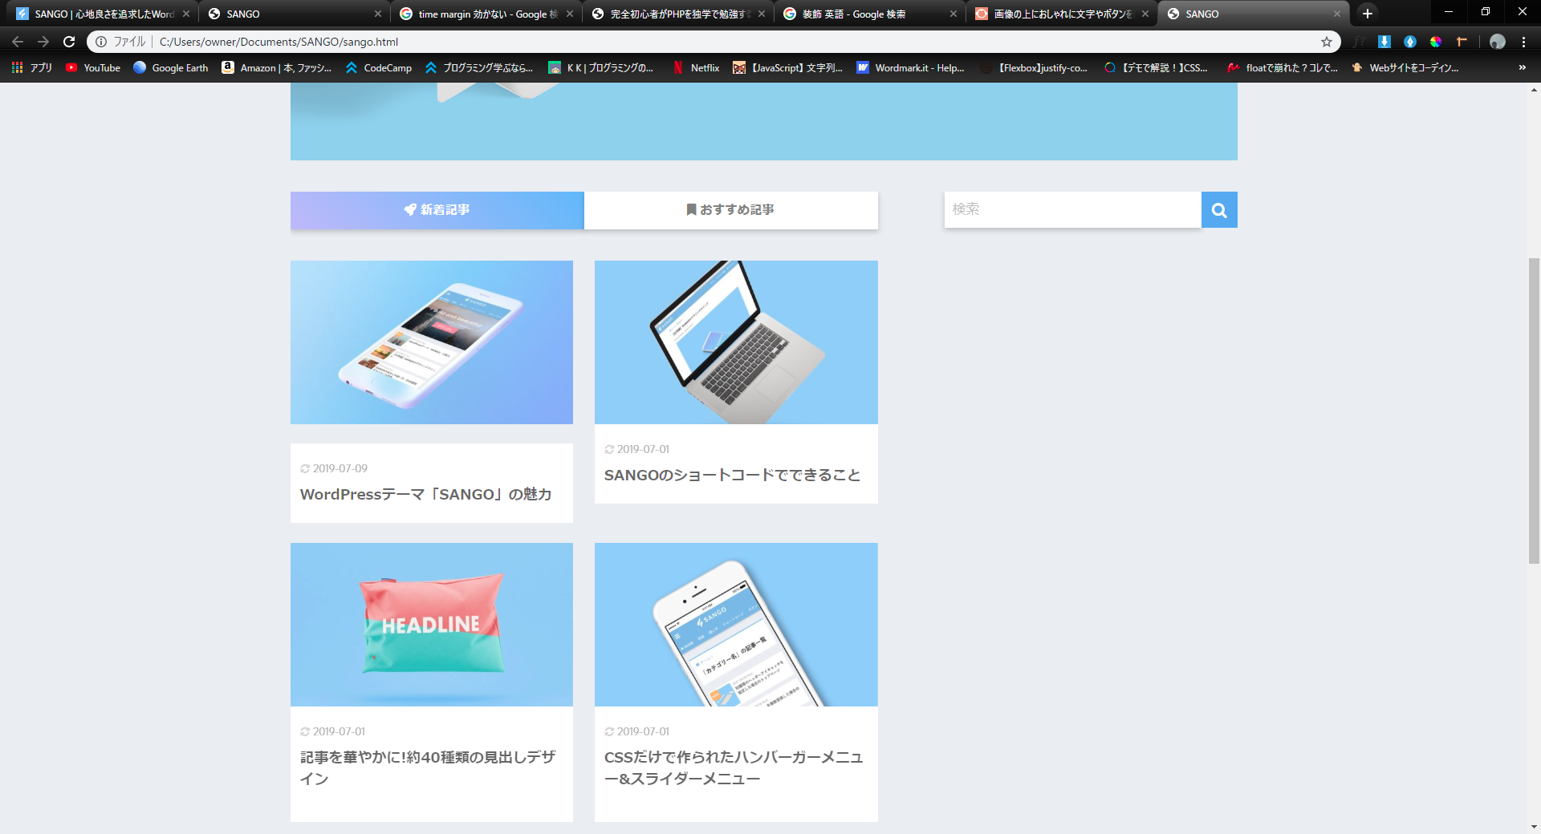This screenshot has width=1541, height=834.
Task: Click the downloads extension icon
Action: [1384, 41]
